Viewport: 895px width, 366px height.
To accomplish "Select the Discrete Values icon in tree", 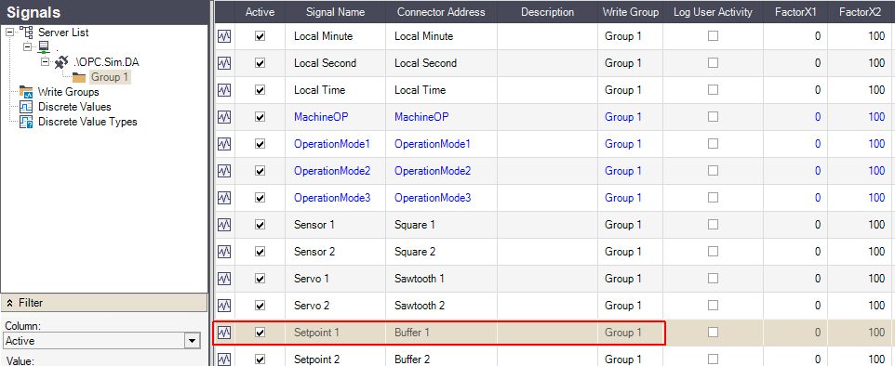I will tap(26, 107).
